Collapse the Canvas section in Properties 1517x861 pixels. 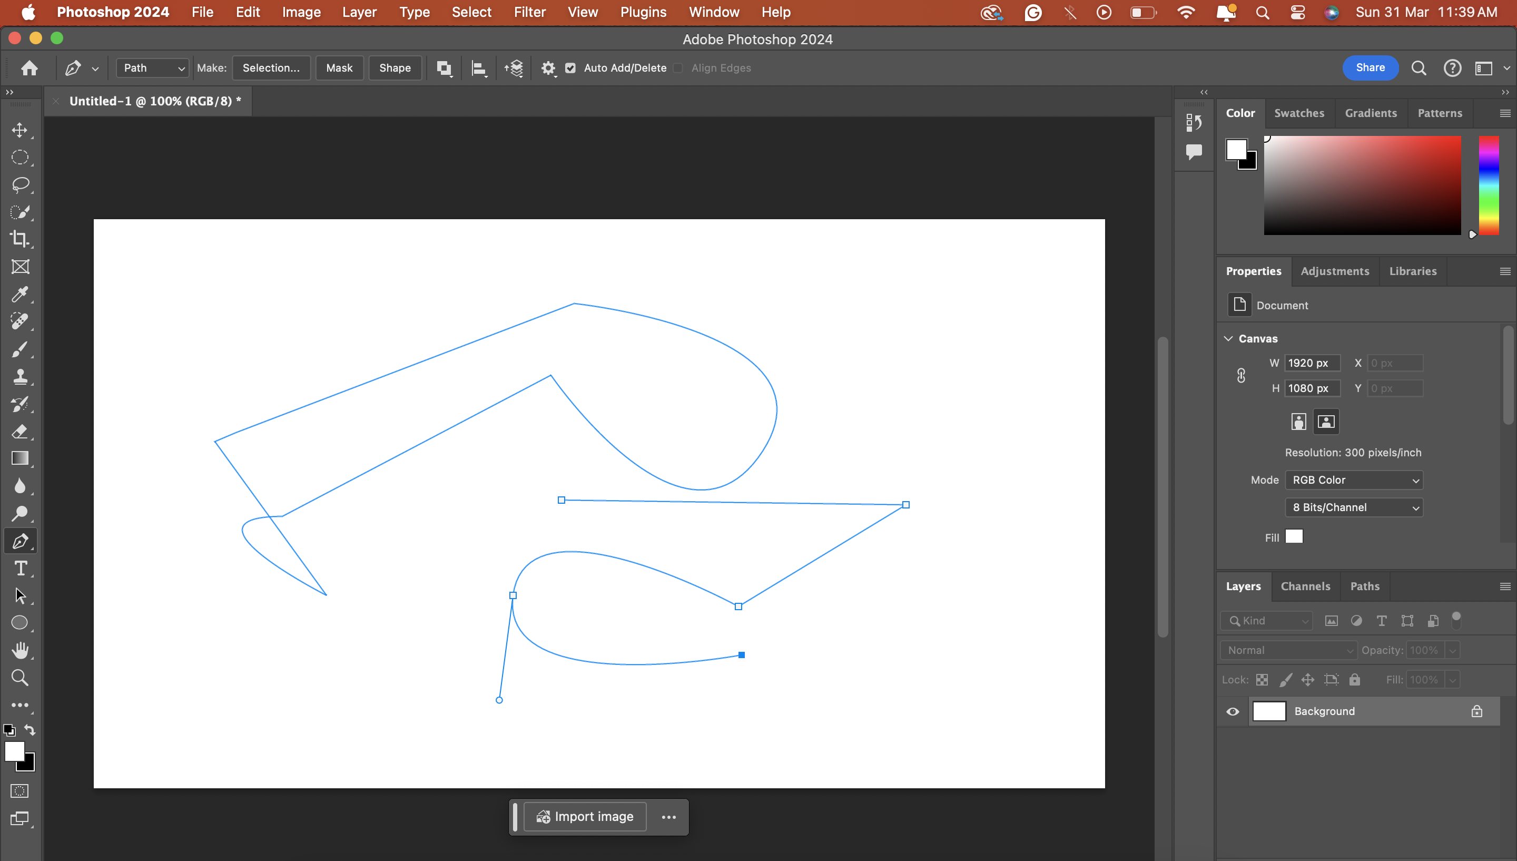1228,338
